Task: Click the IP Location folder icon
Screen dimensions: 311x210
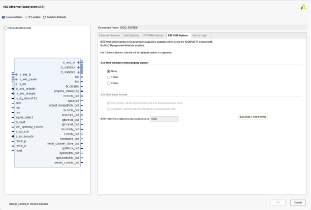Action: 26,17
